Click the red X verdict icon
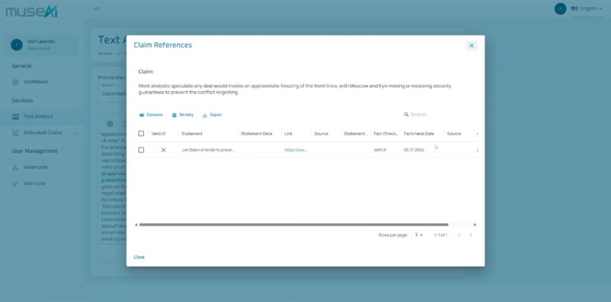 [x=163, y=150]
